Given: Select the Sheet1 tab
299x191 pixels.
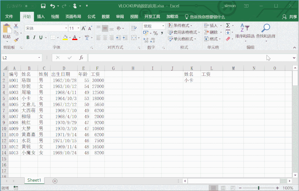Looking at the screenshot, I should click(34, 180).
